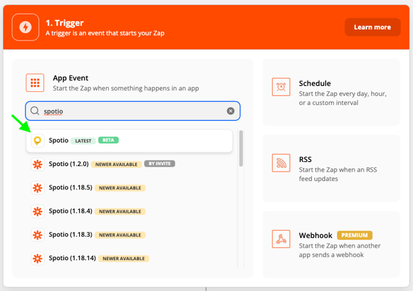Choose Spotio (1.18.3) from the list
Image resolution: width=413 pixels, height=291 pixels.
(x=129, y=235)
